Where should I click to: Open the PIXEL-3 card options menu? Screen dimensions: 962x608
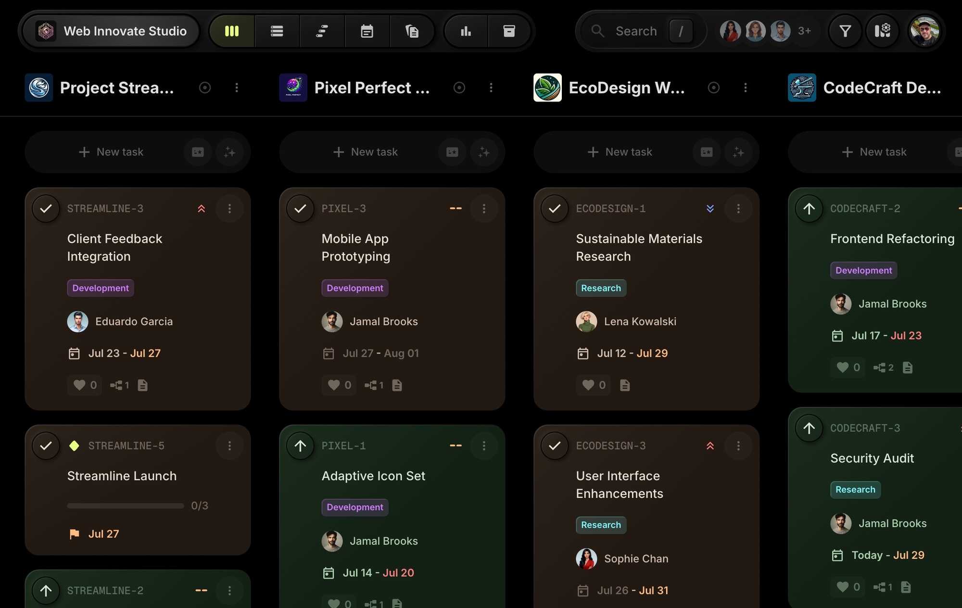484,208
